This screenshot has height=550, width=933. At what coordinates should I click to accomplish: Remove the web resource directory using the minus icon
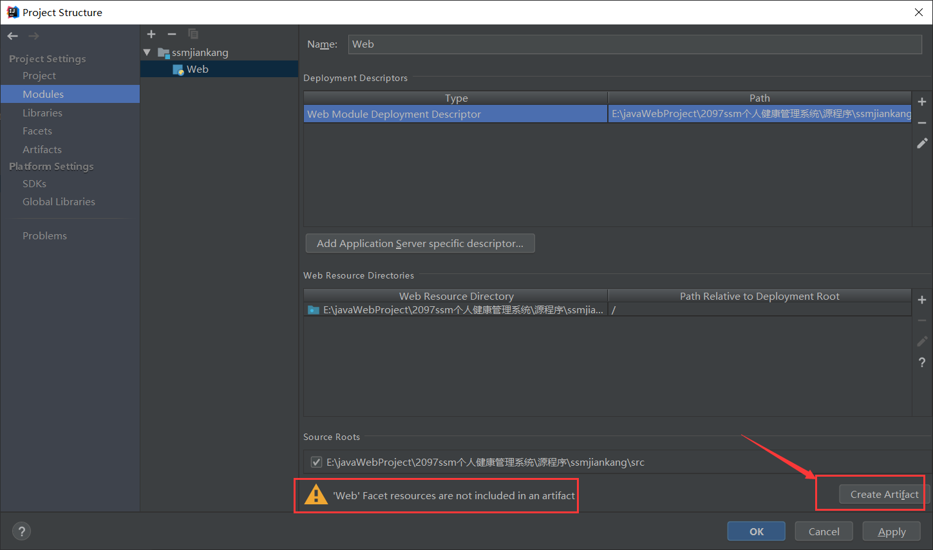pyautogui.click(x=922, y=320)
